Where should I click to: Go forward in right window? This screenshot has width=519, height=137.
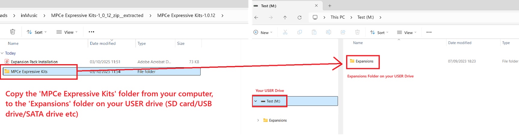pyautogui.click(x=271, y=17)
